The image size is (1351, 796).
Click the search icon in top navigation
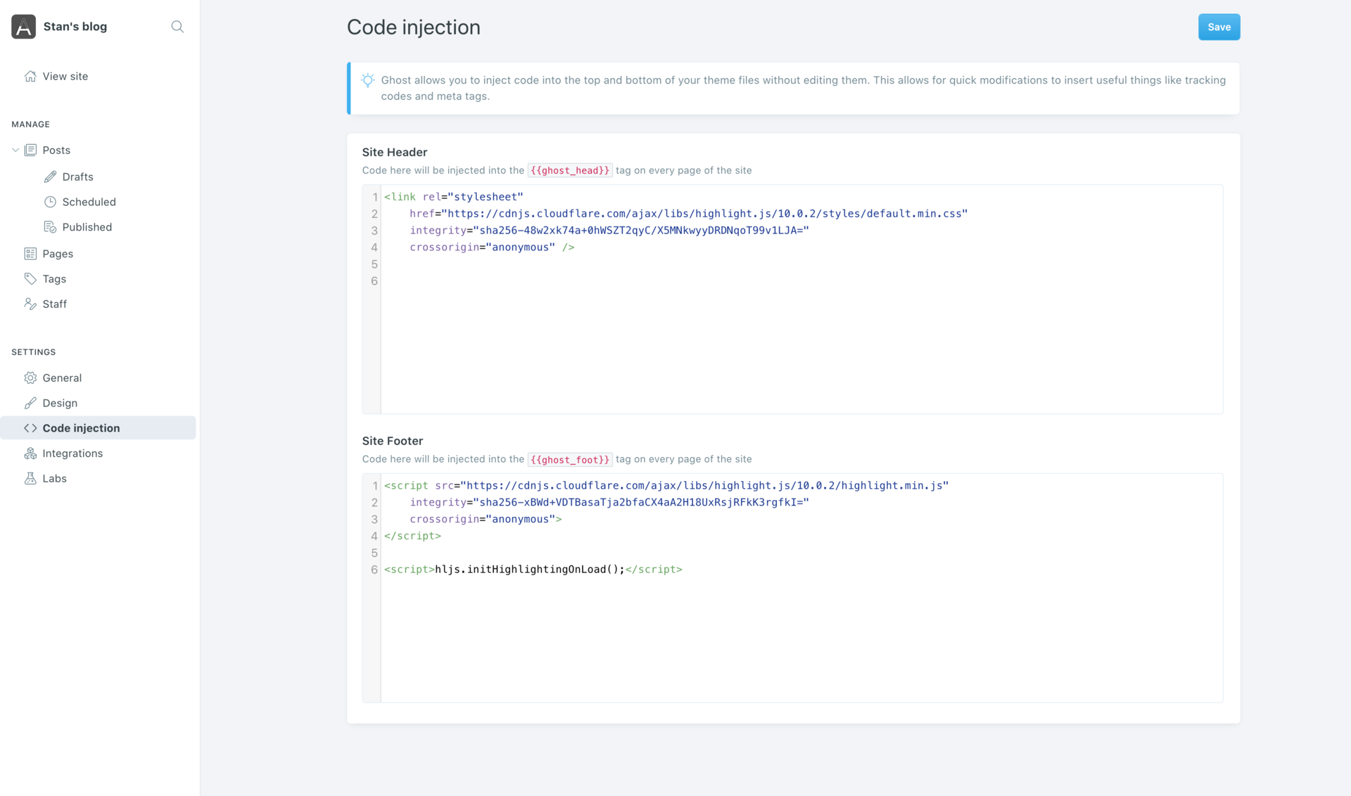pos(177,25)
